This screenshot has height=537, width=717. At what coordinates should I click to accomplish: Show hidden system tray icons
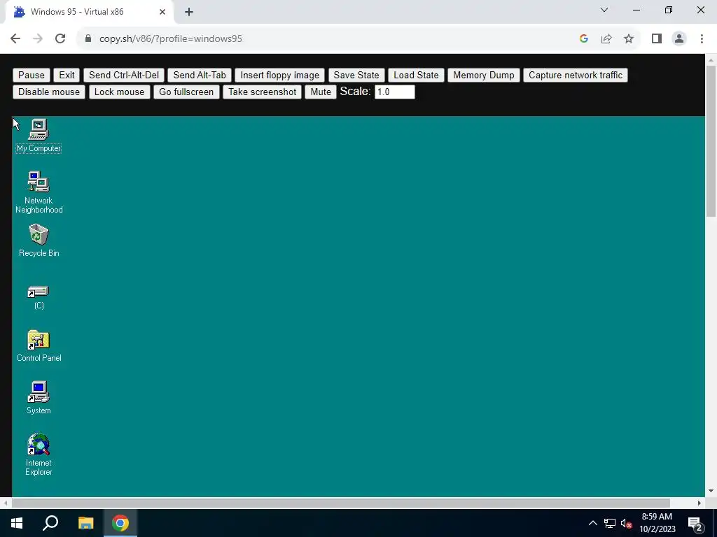pos(592,523)
